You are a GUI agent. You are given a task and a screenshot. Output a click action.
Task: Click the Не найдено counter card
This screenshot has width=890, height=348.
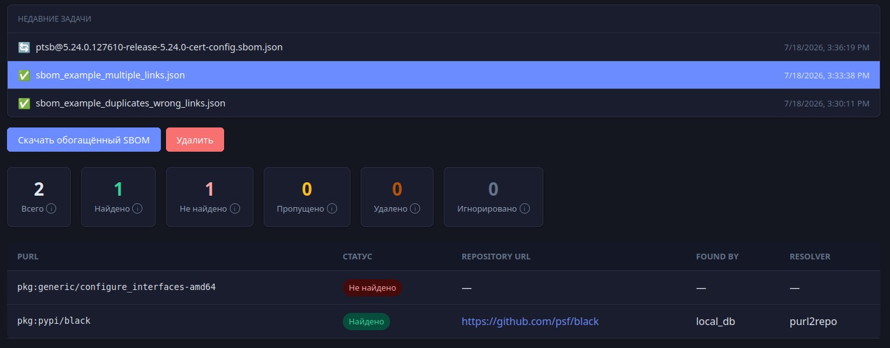(209, 197)
